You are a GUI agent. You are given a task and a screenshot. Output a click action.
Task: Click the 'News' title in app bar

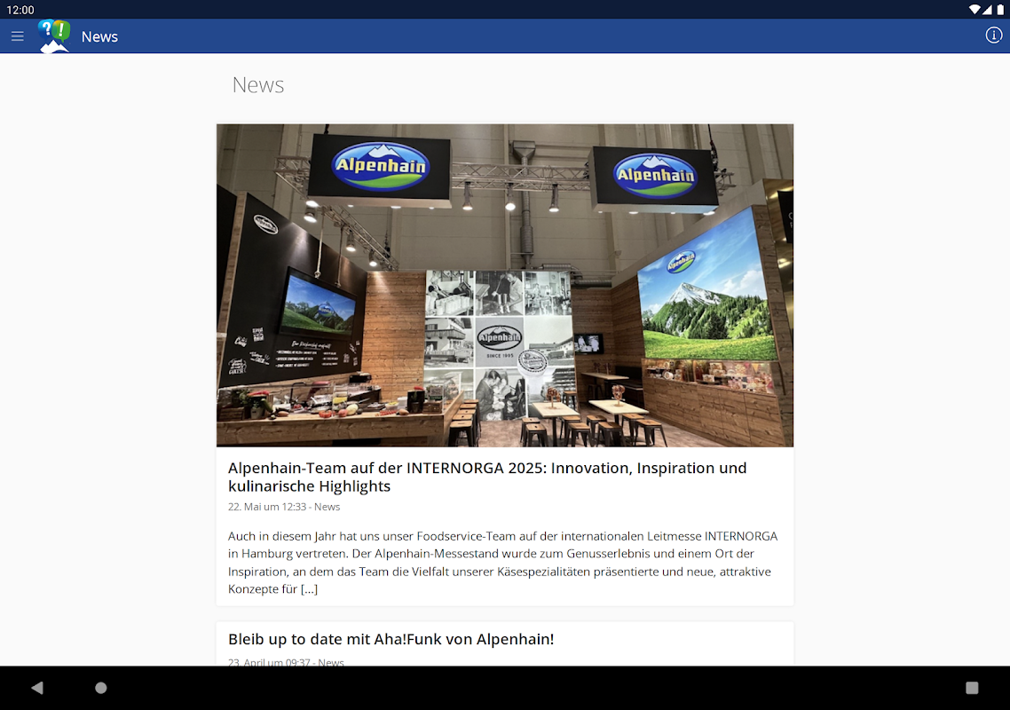pos(99,36)
